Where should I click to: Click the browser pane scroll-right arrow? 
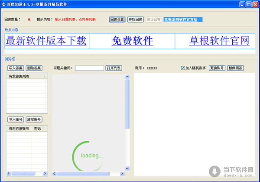(x=122, y=174)
